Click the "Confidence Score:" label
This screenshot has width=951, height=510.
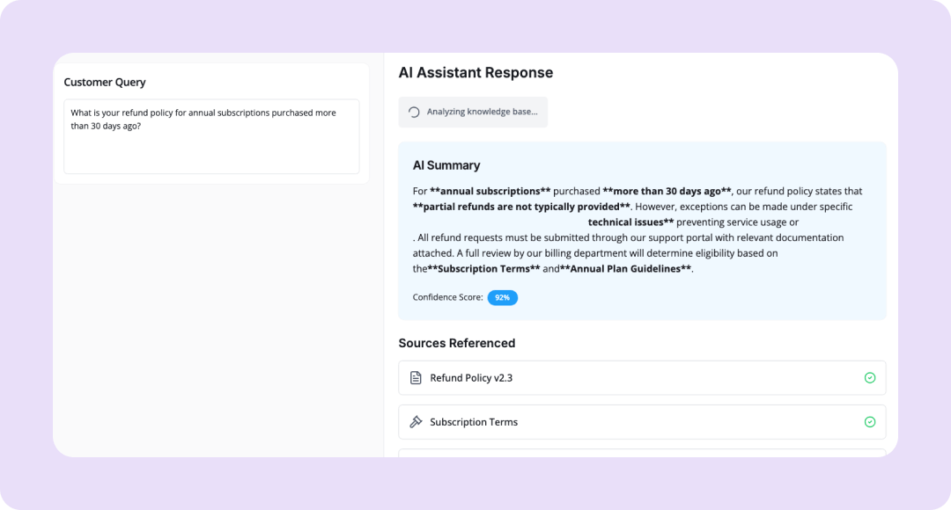point(447,298)
